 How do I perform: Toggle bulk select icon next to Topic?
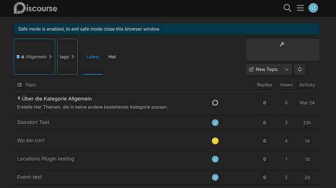point(20,85)
